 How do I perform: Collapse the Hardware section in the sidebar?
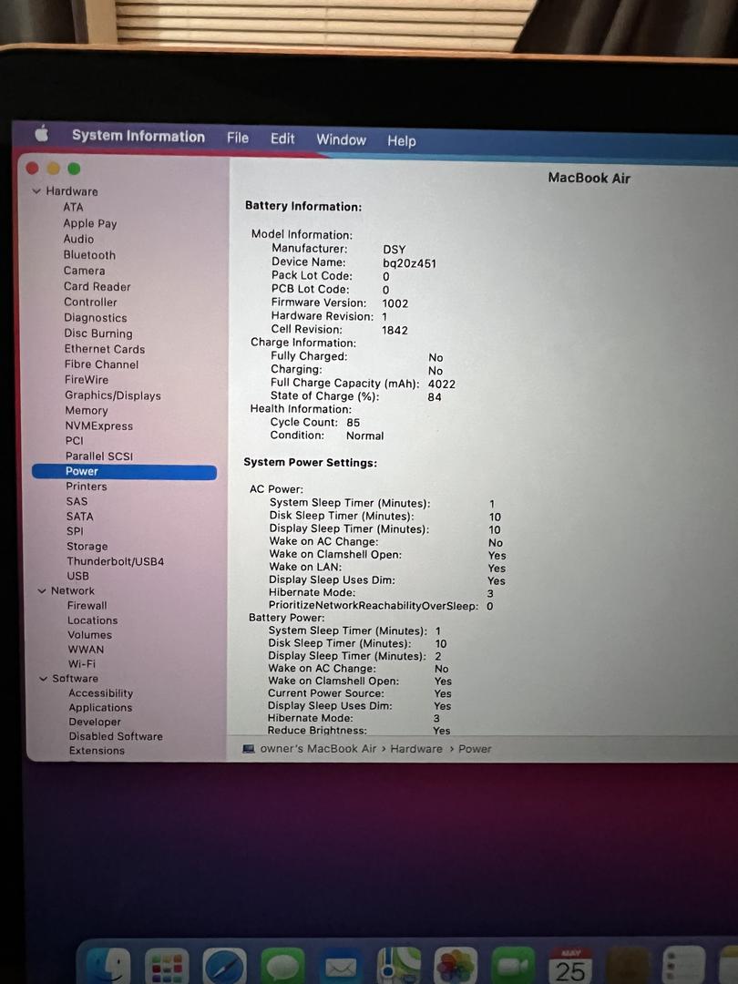(x=36, y=191)
